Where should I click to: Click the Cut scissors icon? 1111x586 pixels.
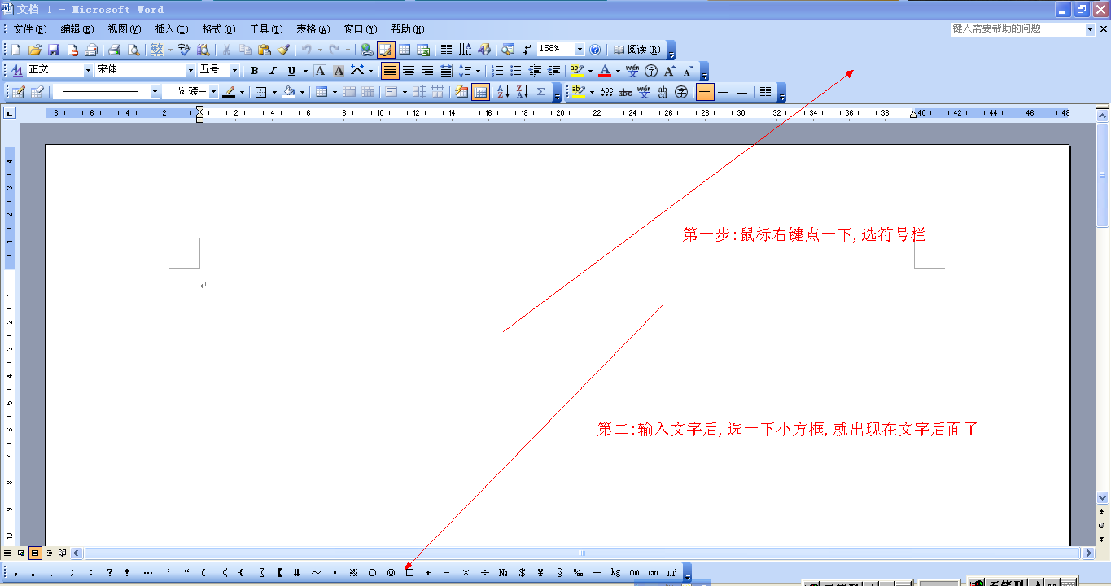tap(227, 50)
